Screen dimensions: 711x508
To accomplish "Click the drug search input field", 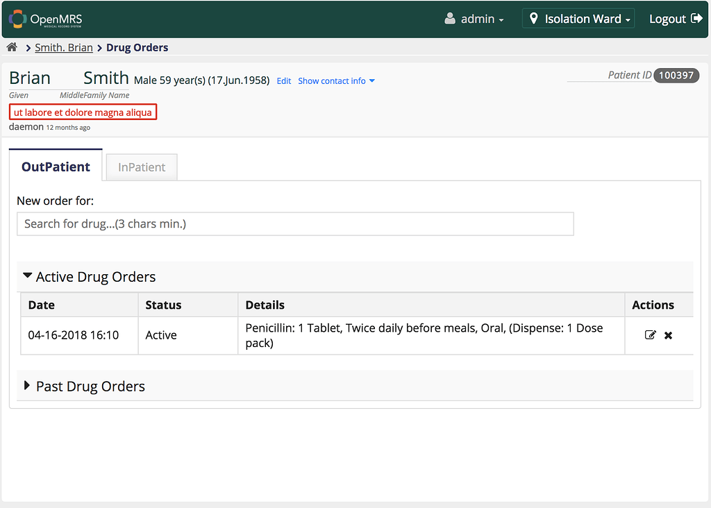I will (x=295, y=223).
